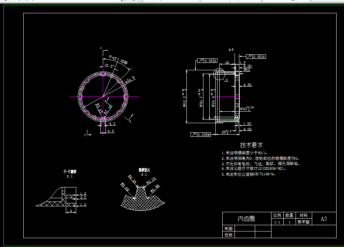Select the "8-45°" evenly spaced angular dimension

118,60
